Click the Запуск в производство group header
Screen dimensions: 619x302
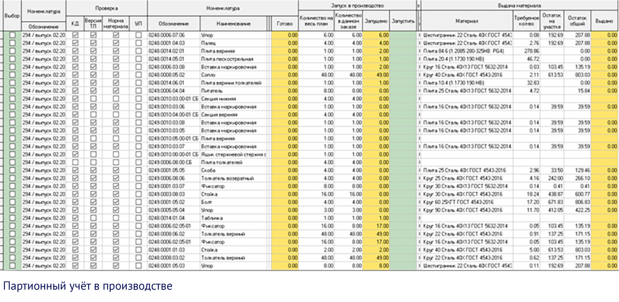[x=357, y=6]
